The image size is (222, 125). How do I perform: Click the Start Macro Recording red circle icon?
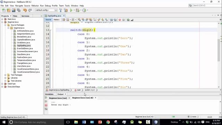[120, 20]
